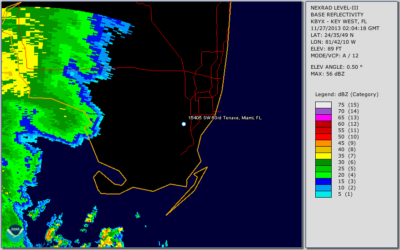Click the NOAA logo emblem
Image resolution: width=400 pixels, height=250 pixels.
15,233
